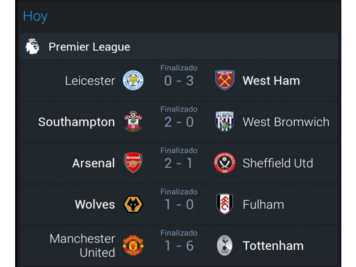Open the Premier League competition header

[x=179, y=47]
